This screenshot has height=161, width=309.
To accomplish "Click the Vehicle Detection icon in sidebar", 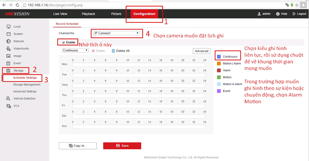I will coord(8,99).
